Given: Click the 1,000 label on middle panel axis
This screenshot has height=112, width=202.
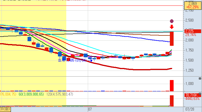Looking at the screenshot, I should pos(189,83).
